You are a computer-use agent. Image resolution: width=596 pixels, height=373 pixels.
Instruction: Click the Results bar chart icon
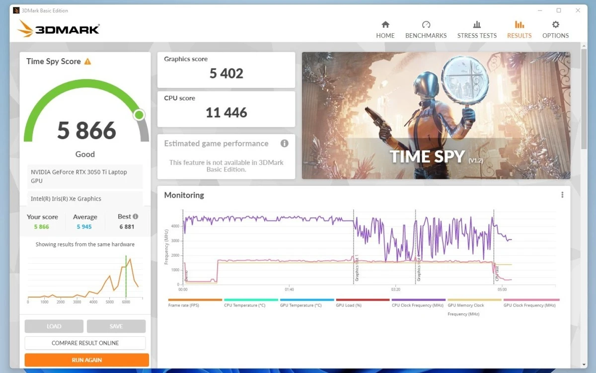click(519, 25)
